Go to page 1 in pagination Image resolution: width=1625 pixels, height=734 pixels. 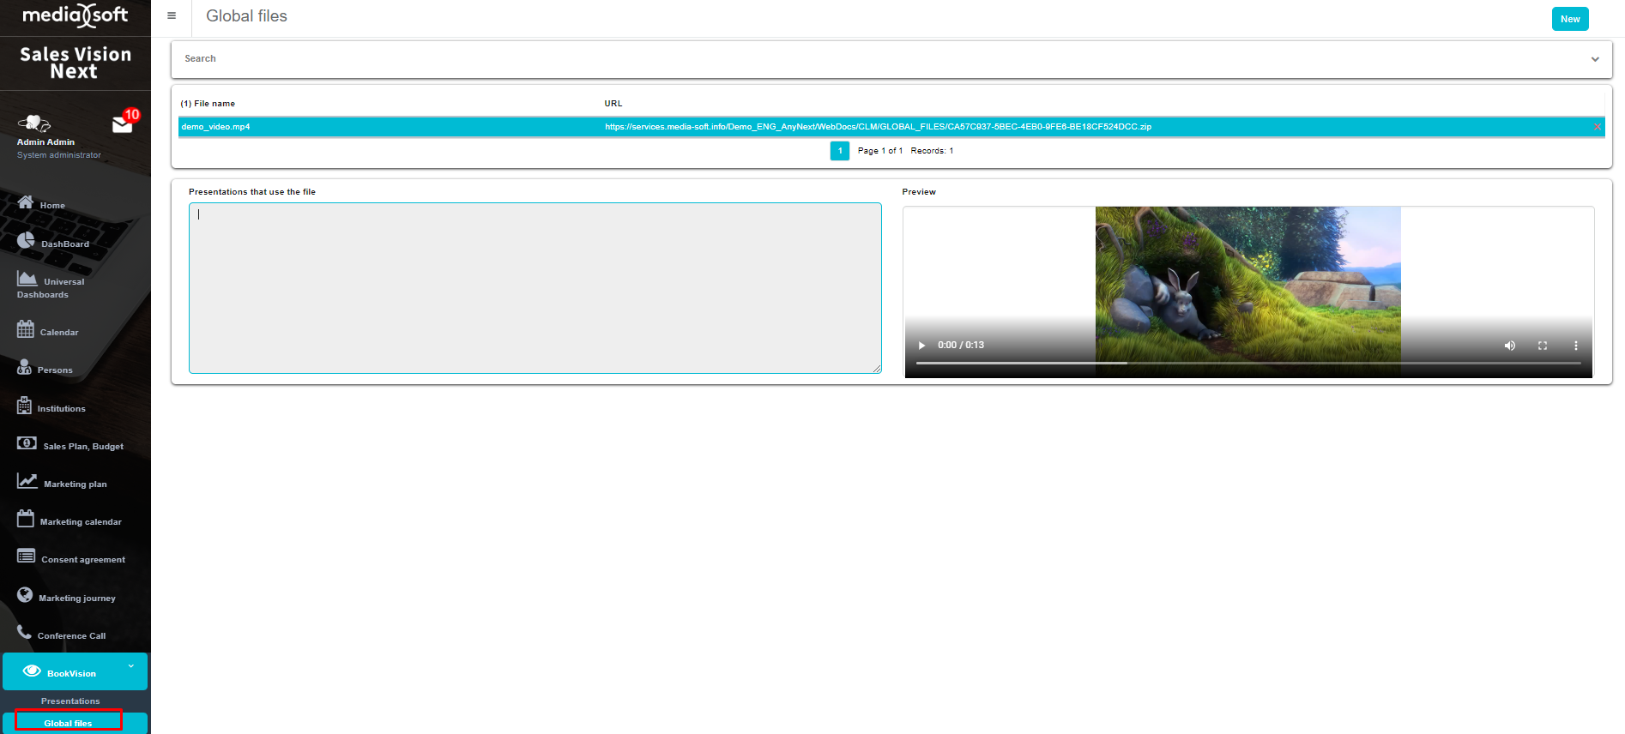840,151
